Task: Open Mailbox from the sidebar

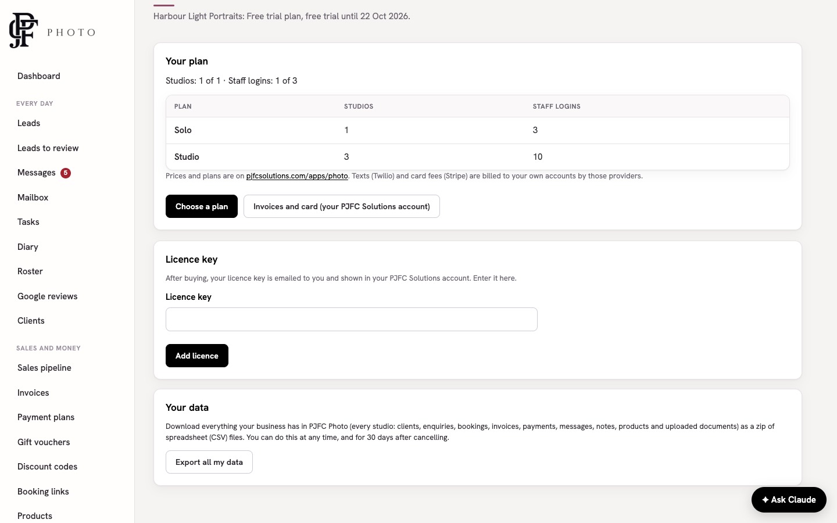Action: [x=33, y=198]
